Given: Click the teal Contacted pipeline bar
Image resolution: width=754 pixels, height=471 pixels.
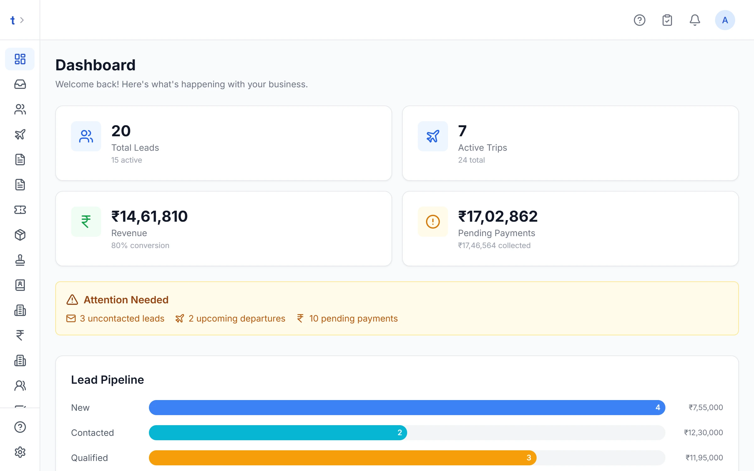Looking at the screenshot, I should click(278, 433).
